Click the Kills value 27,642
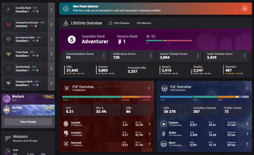 click(72, 70)
